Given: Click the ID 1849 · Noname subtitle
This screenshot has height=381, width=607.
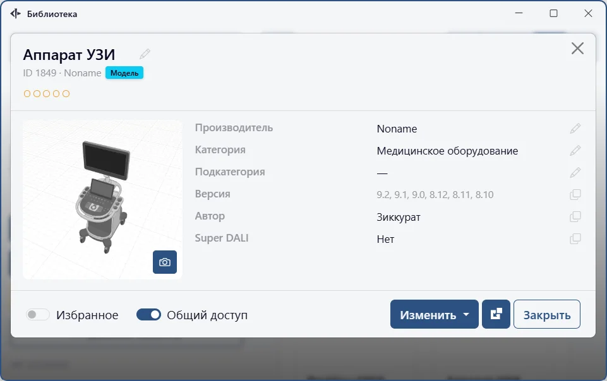Looking at the screenshot, I should click(62, 73).
